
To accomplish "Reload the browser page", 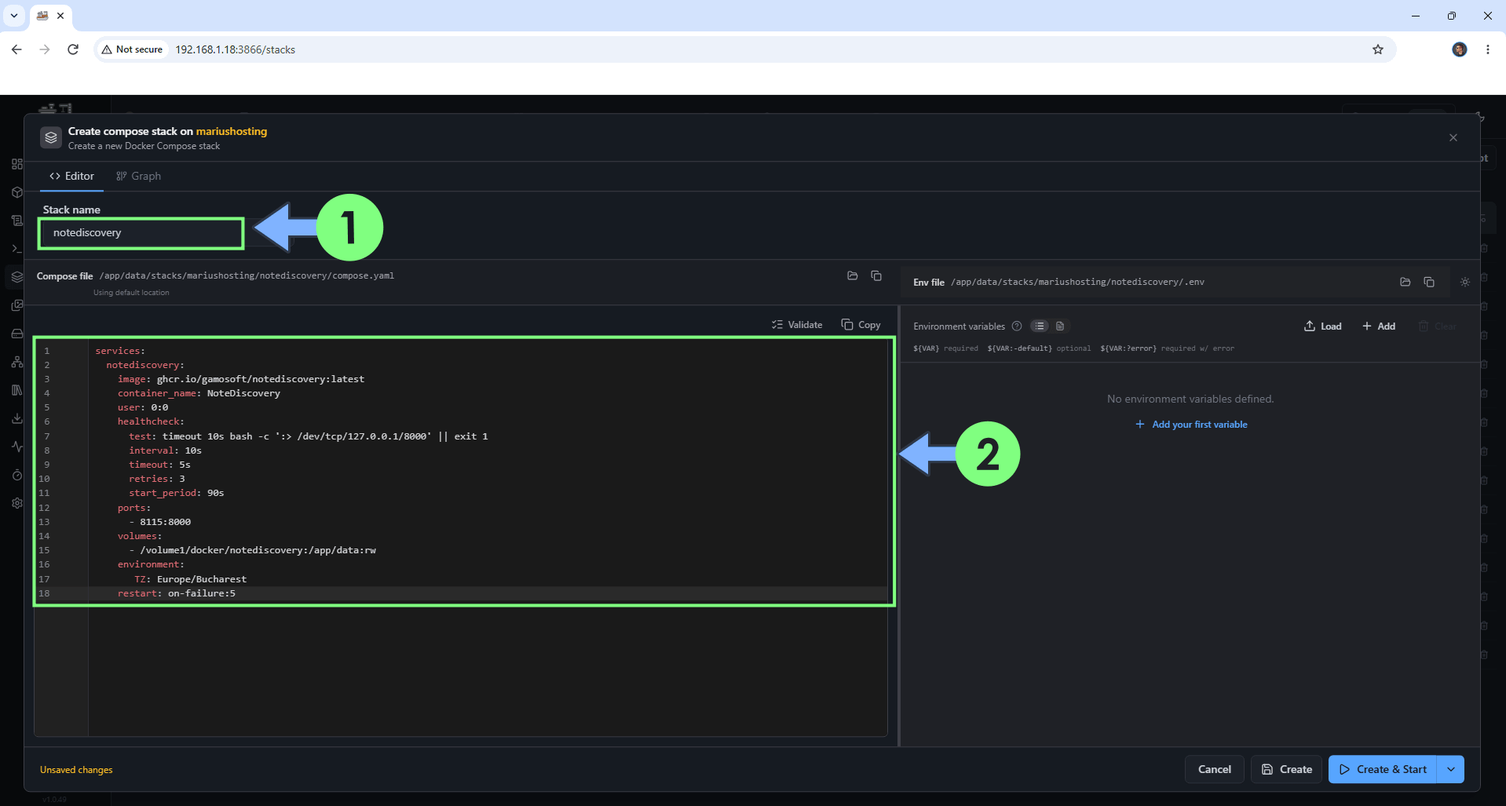I will coord(73,49).
